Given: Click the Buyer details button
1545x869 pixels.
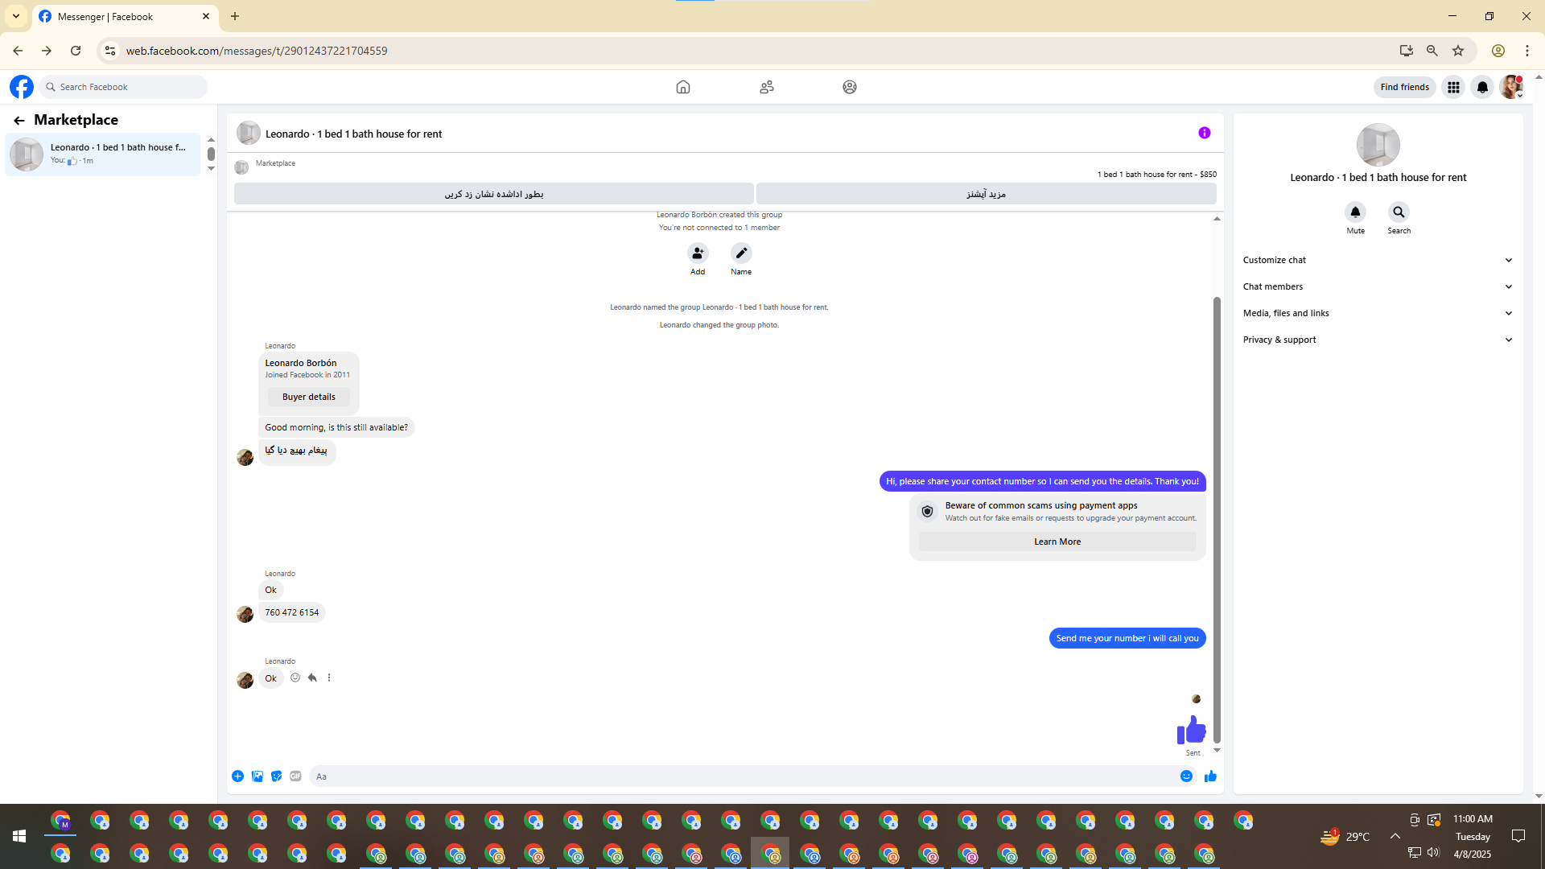Looking at the screenshot, I should [309, 397].
